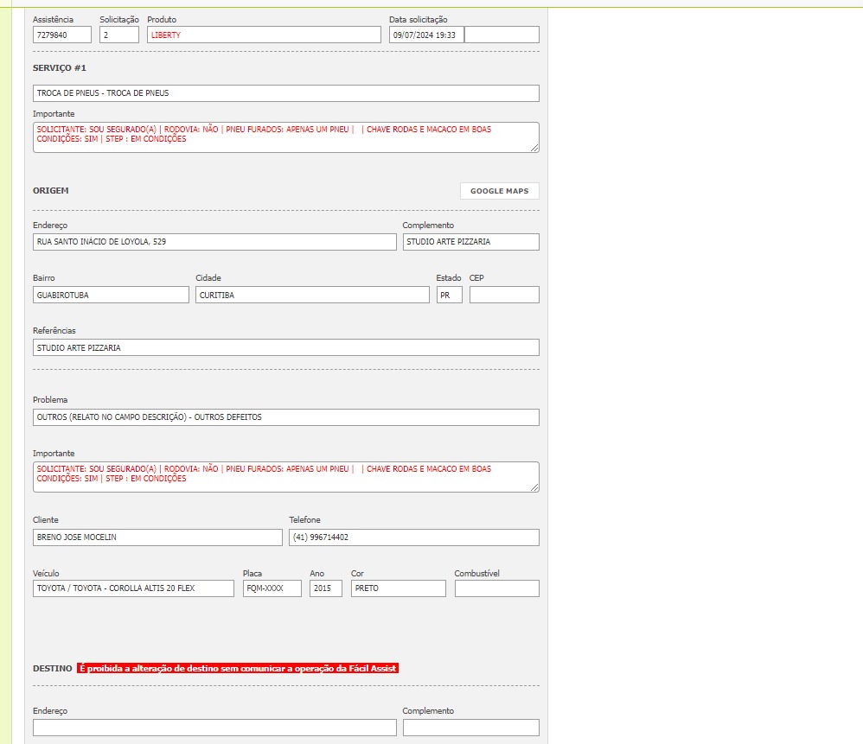Click the empty field beside Data solicitação
863x744 pixels.
pyautogui.click(x=502, y=35)
